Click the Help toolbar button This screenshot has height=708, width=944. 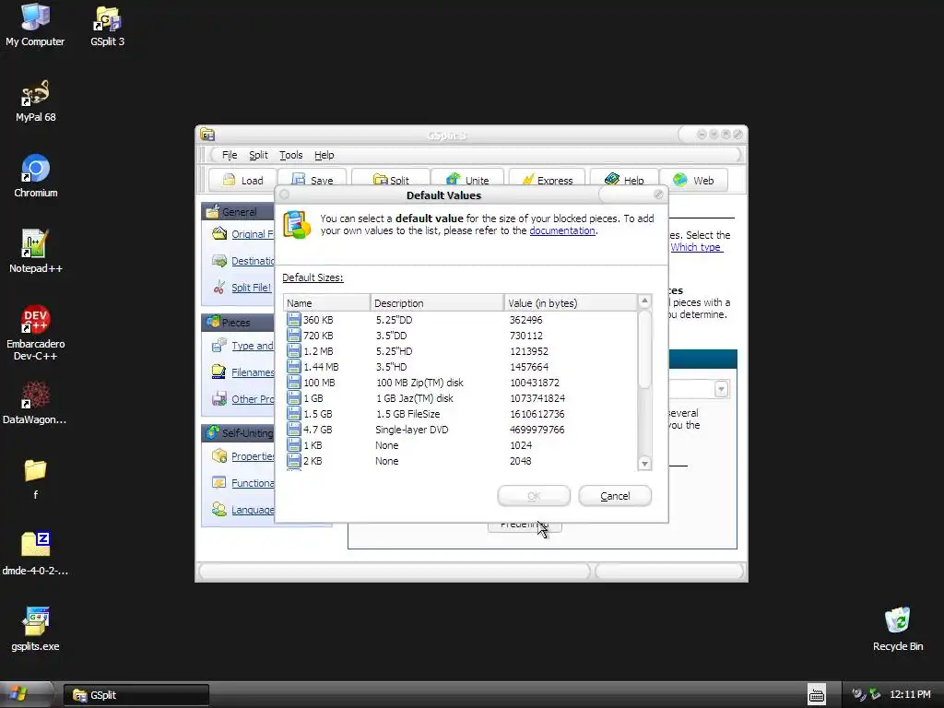pyautogui.click(x=624, y=180)
